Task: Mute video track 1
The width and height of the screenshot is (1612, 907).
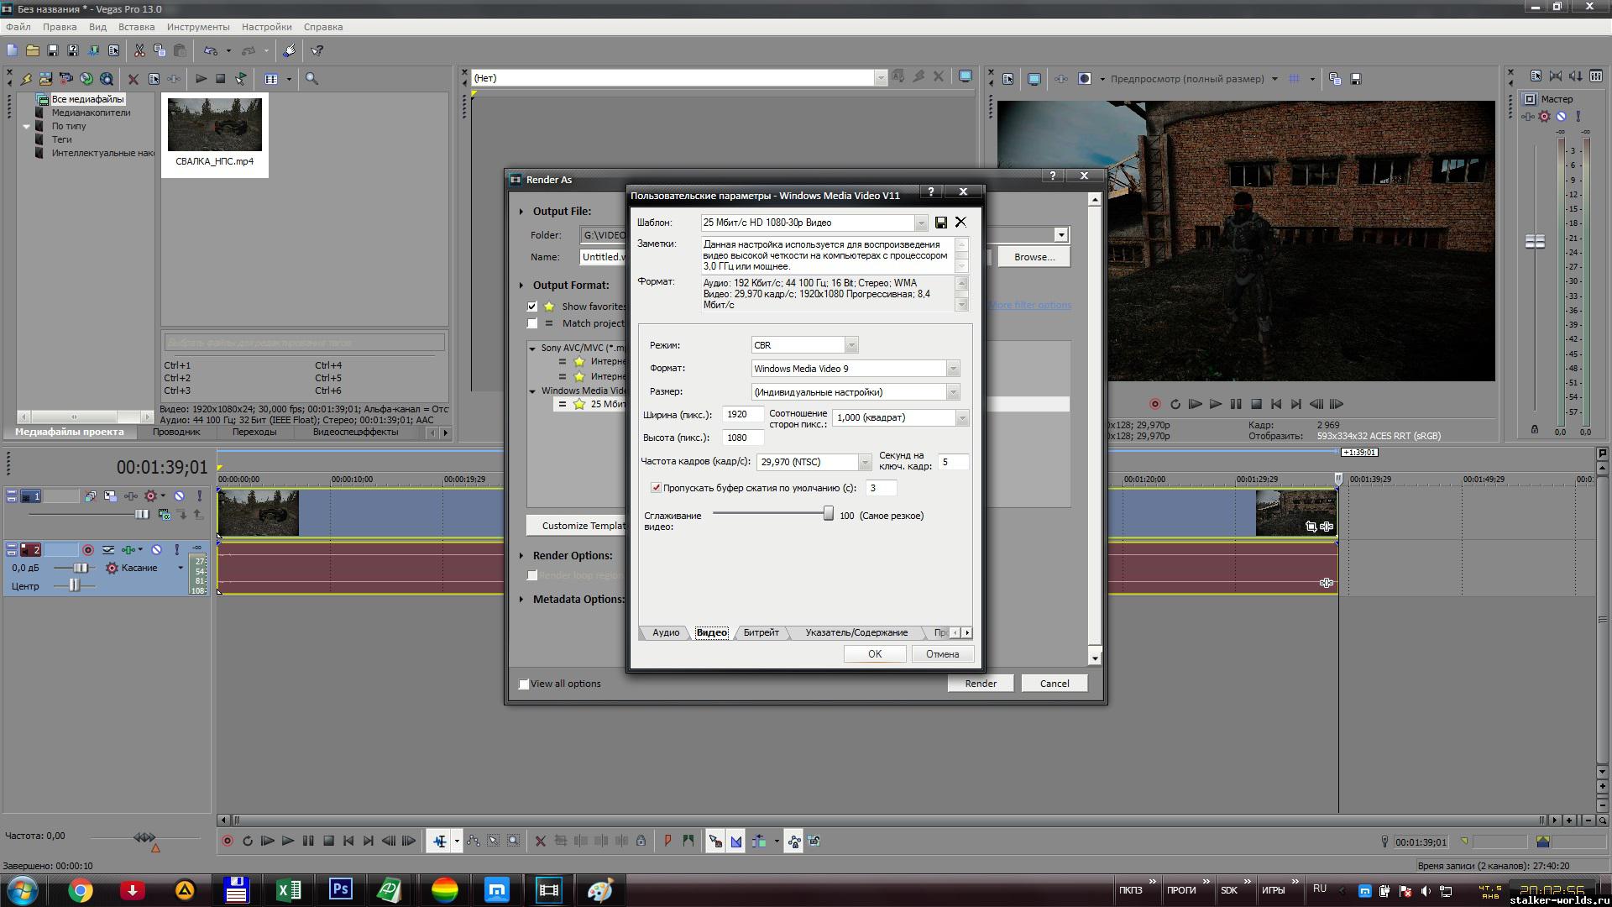Action: pyautogui.click(x=179, y=496)
